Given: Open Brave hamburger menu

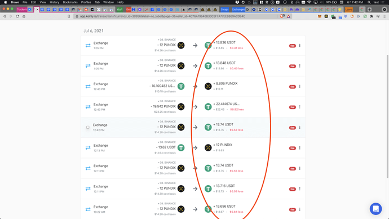Looking at the screenshot, I should point(384,16).
